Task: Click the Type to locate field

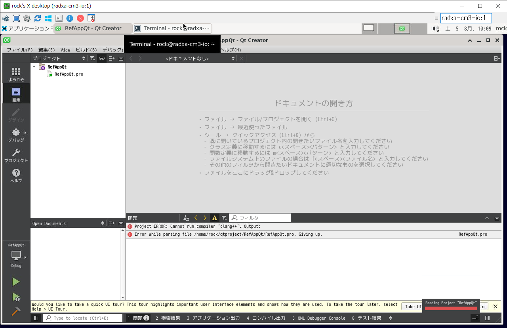Action: coord(83,318)
